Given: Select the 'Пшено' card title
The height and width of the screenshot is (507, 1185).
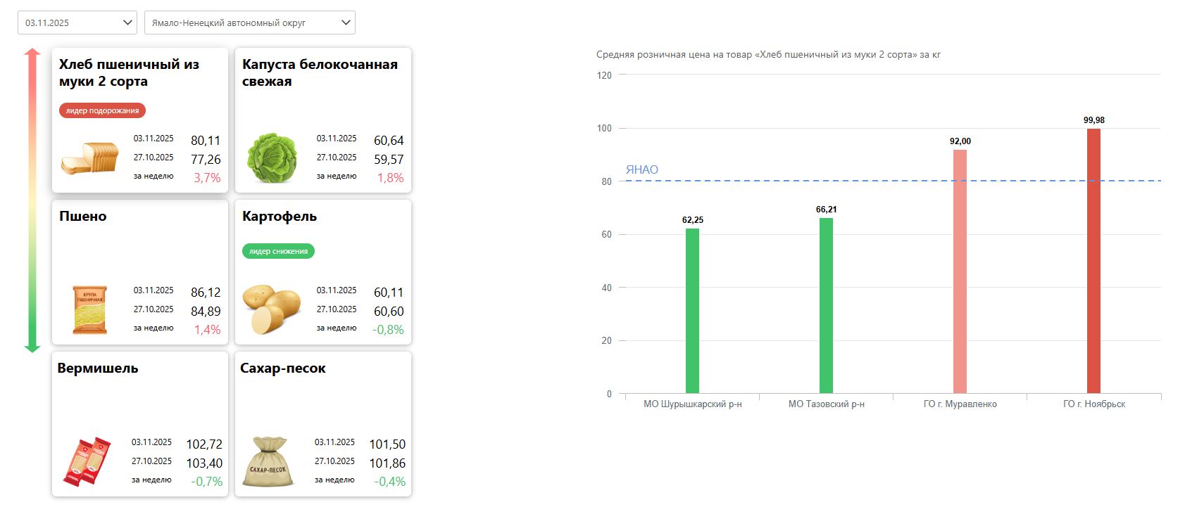Looking at the screenshot, I should 83,217.
